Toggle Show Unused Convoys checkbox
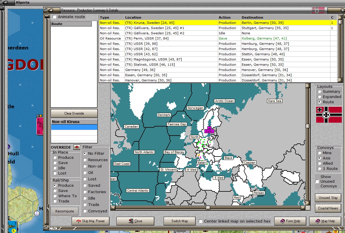This screenshot has height=233, width=345. click(x=317, y=181)
